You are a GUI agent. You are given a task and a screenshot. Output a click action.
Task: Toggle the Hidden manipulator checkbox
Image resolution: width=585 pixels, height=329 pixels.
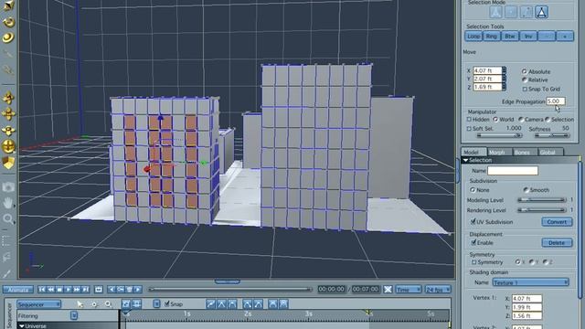coord(469,120)
